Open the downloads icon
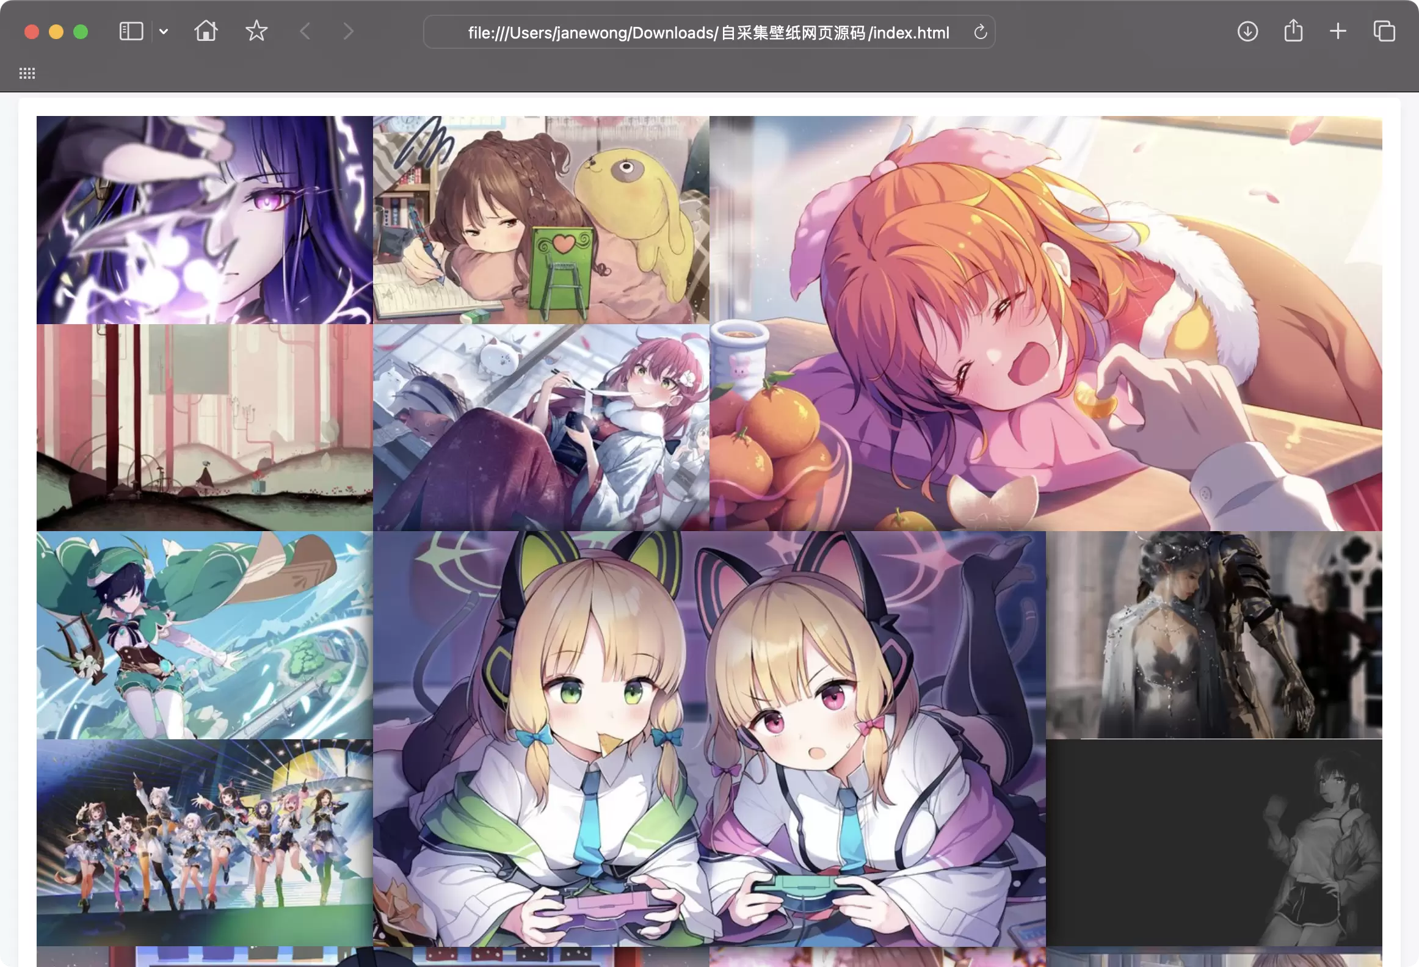 (x=1247, y=31)
